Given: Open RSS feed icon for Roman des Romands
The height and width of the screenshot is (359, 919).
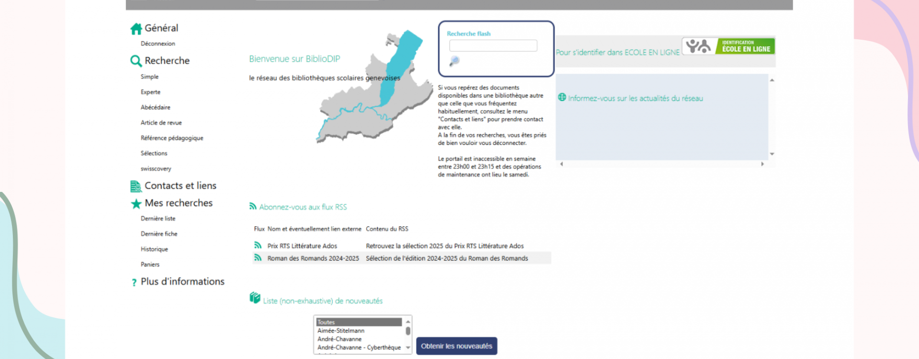Looking at the screenshot, I should (x=258, y=258).
